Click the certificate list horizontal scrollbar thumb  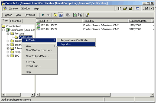point(75,95)
